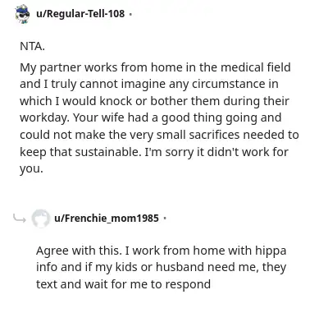Open the u/Regular-Tell-108 profile link
This screenshot has width=328, height=313.
point(80,13)
